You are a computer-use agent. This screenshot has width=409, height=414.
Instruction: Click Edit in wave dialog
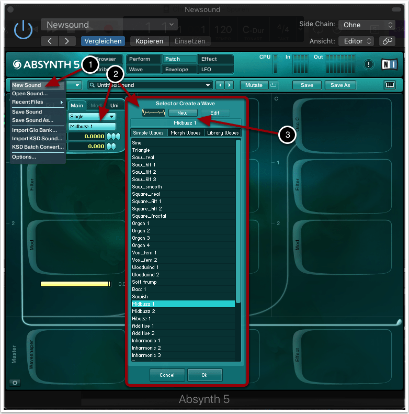pos(215,113)
